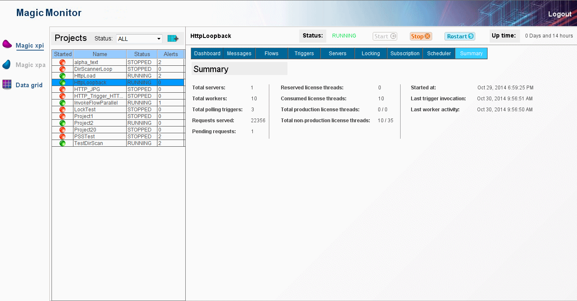
Task: Select the HttpLoad project name
Action: (85, 76)
